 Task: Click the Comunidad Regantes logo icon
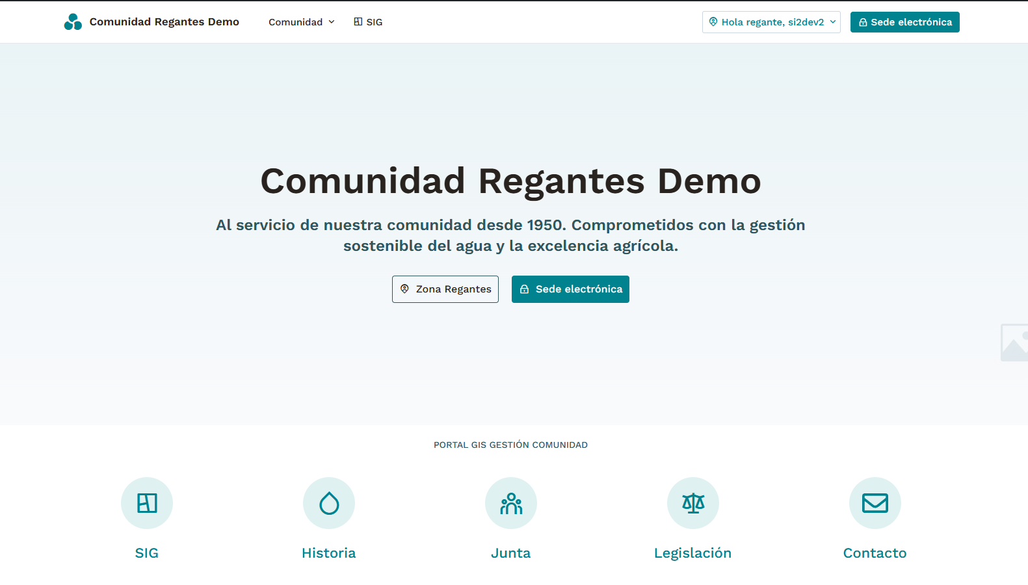(x=73, y=22)
